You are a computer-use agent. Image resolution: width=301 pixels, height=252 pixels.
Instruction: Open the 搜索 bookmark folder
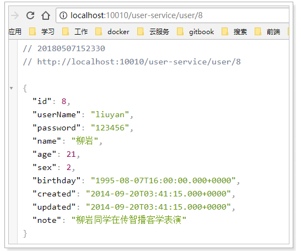click(x=234, y=31)
